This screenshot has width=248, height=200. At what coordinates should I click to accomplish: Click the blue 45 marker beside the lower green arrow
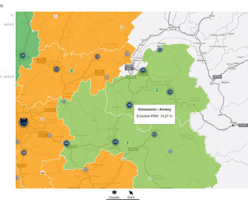[115, 142]
